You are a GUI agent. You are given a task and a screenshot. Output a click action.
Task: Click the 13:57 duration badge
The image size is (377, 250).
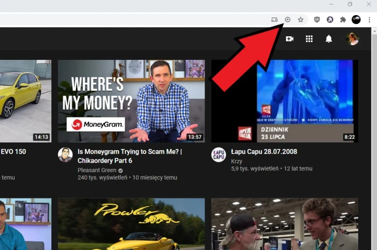pyautogui.click(x=195, y=137)
